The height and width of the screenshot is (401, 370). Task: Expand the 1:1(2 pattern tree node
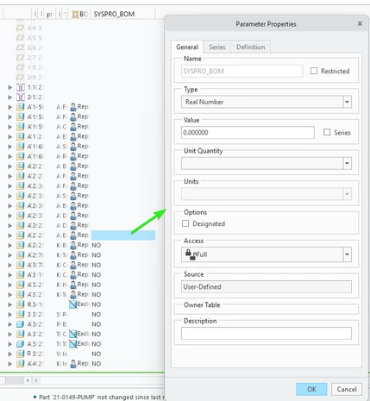pos(10,87)
